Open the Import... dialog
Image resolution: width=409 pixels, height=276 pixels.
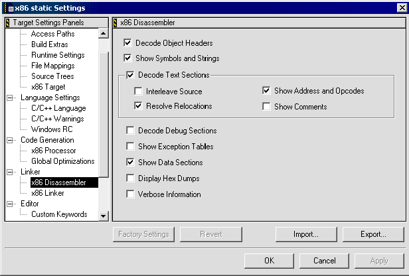(x=306, y=234)
